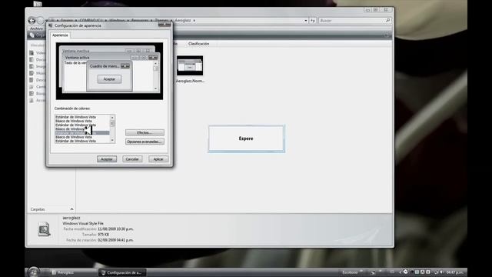492x277 pixels.
Task: Open the Archivo menu in Explorer
Action: click(36, 28)
